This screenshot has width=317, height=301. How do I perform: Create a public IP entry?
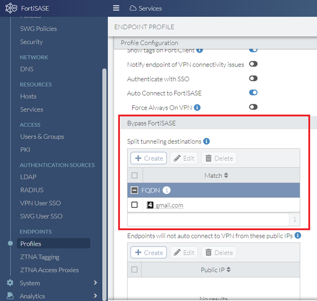click(149, 252)
